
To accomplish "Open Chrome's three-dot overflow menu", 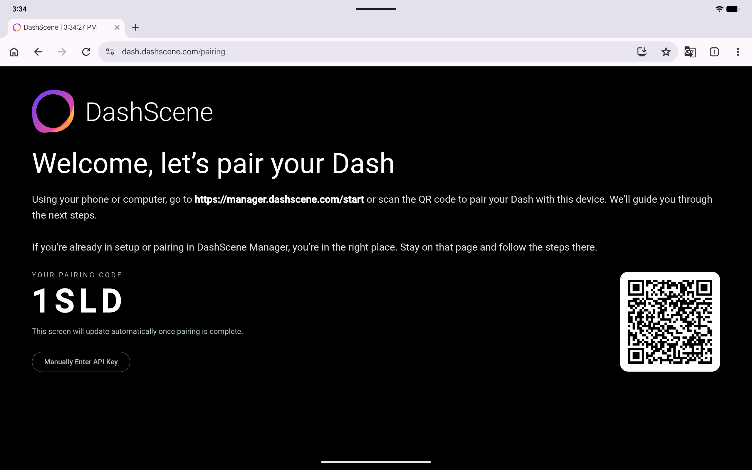I will [x=738, y=52].
